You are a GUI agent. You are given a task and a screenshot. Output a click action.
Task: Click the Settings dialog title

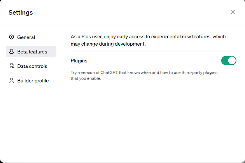coord(21,12)
